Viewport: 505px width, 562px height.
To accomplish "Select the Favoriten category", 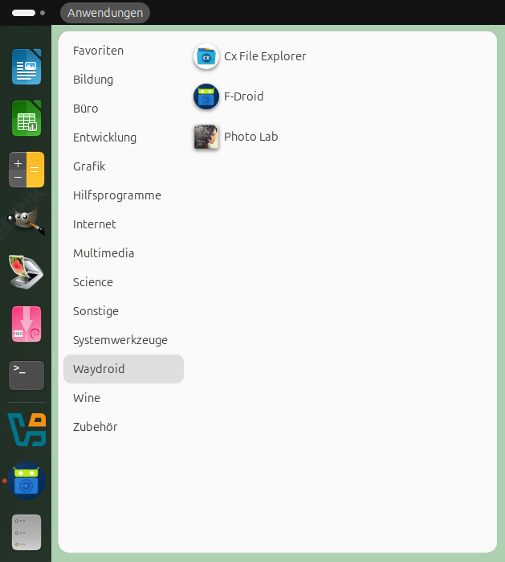I will 98,51.
